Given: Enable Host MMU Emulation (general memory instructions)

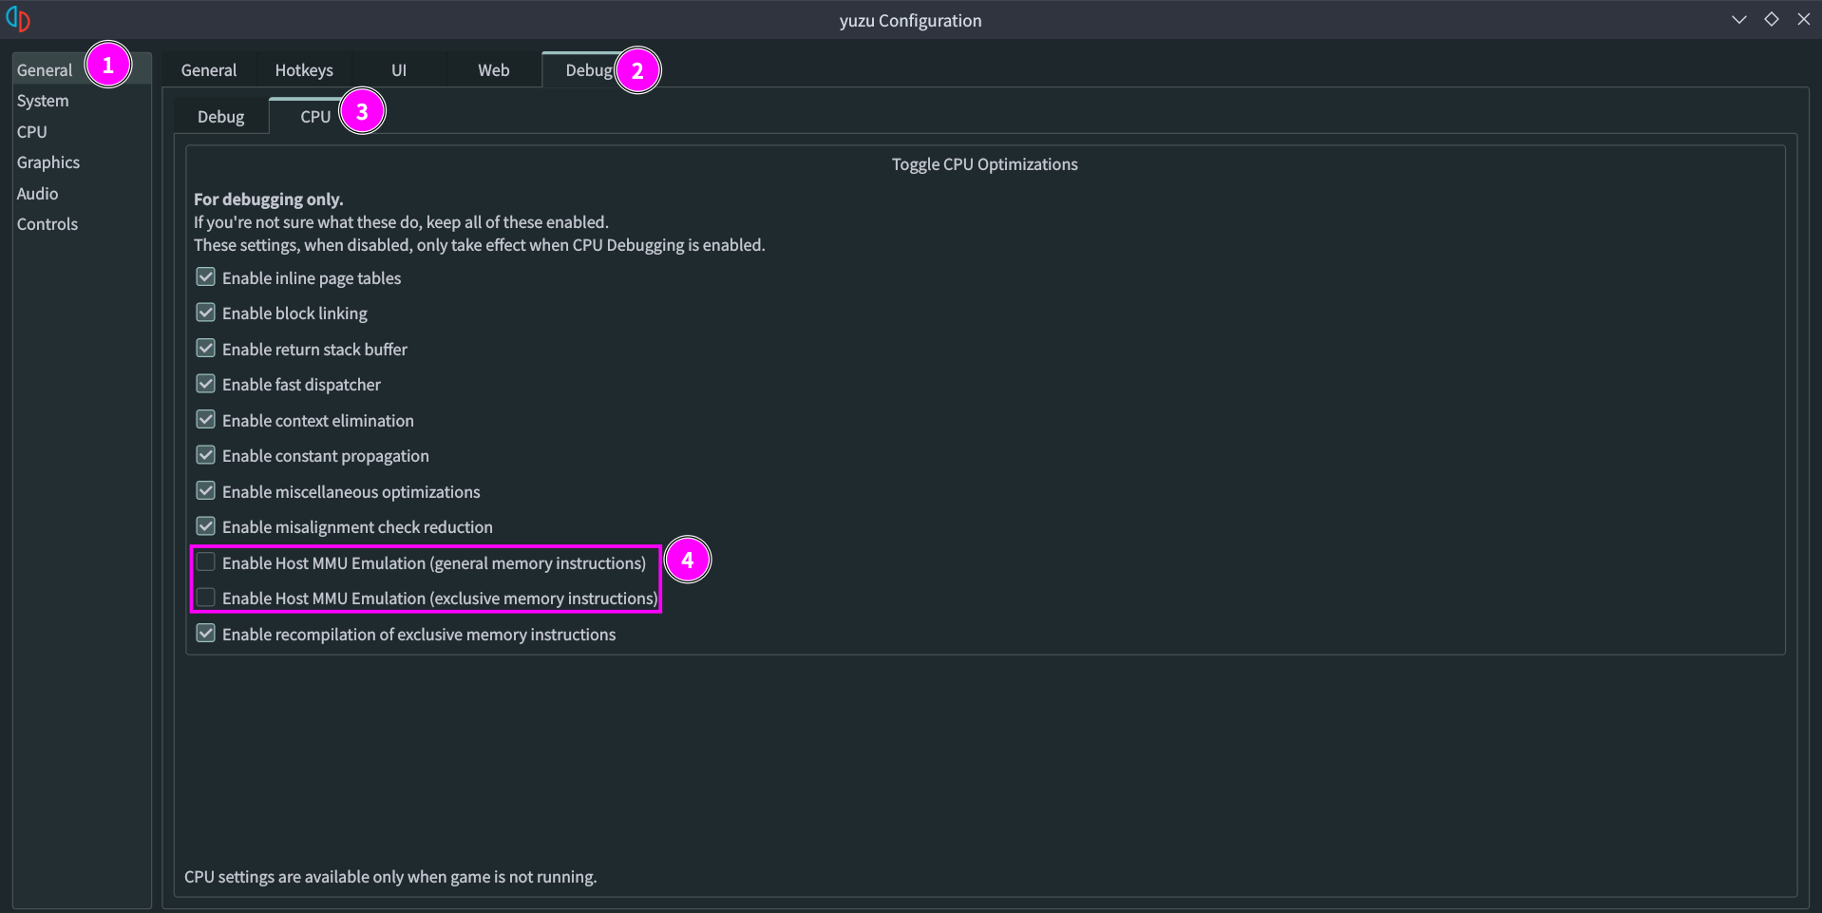Looking at the screenshot, I should [x=206, y=562].
